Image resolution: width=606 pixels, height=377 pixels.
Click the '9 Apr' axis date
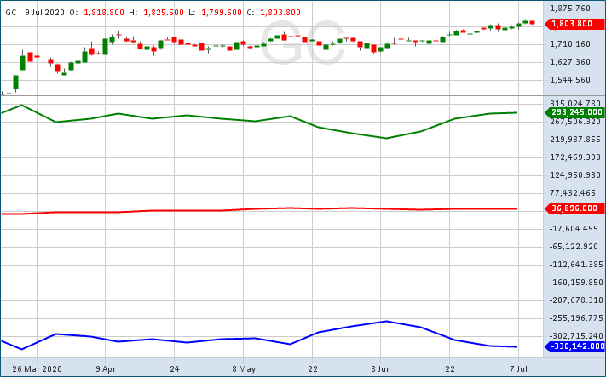tap(106, 368)
